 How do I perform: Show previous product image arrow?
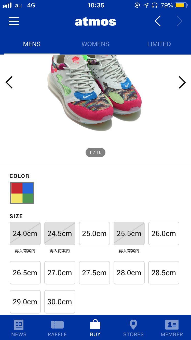[x=9, y=82]
